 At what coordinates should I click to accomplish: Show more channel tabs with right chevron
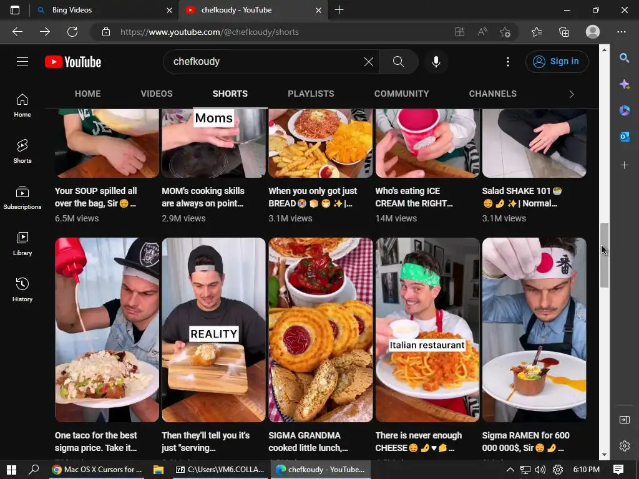pos(572,94)
